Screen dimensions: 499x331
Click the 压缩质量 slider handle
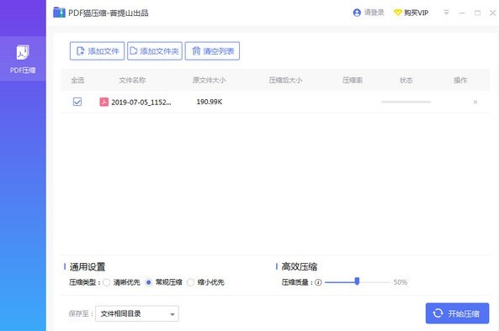click(357, 281)
